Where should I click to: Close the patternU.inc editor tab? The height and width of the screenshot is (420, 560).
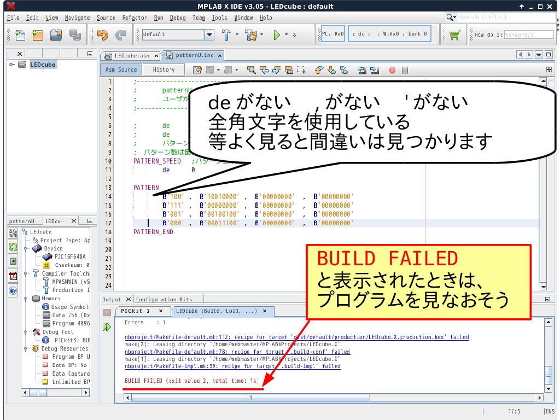(x=220, y=55)
